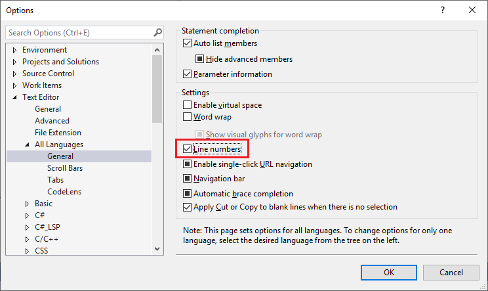Select Work Items tree item
Viewport: 488px width, 291px height.
pos(42,85)
